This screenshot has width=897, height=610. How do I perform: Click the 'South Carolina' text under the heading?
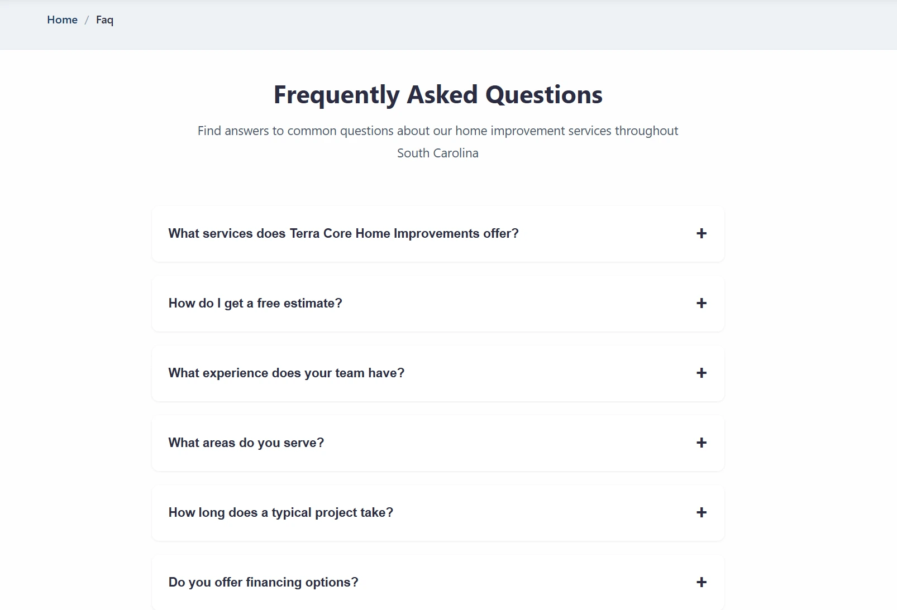[438, 153]
